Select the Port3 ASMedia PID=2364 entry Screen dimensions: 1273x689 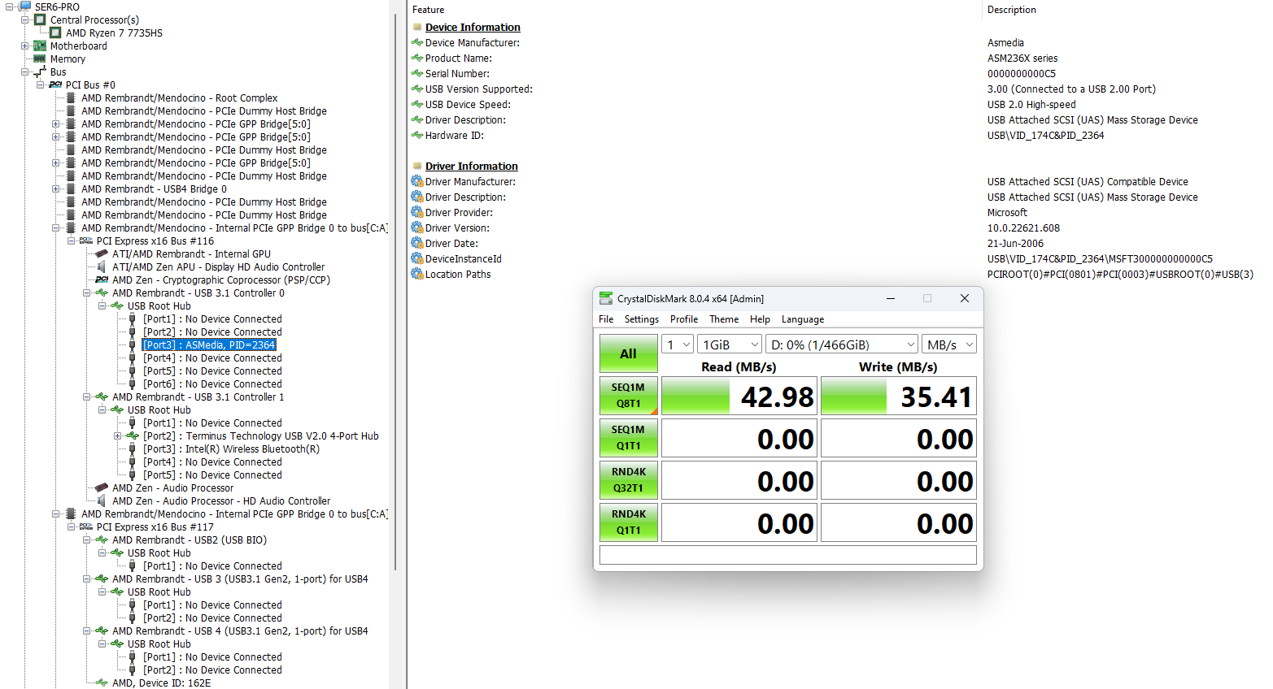click(210, 344)
